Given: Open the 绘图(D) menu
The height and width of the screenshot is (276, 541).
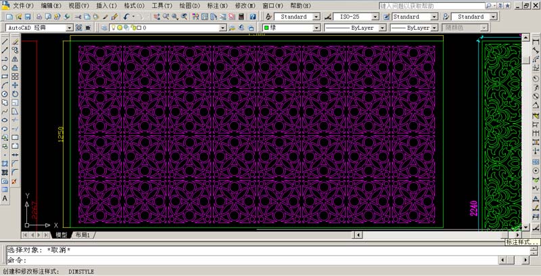Looking at the screenshot, I should point(185,5).
